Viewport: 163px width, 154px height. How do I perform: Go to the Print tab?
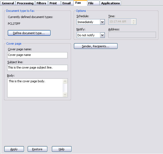pyautogui.click(x=53, y=3)
